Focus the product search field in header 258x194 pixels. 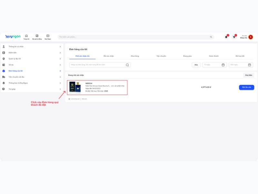click(x=136, y=37)
